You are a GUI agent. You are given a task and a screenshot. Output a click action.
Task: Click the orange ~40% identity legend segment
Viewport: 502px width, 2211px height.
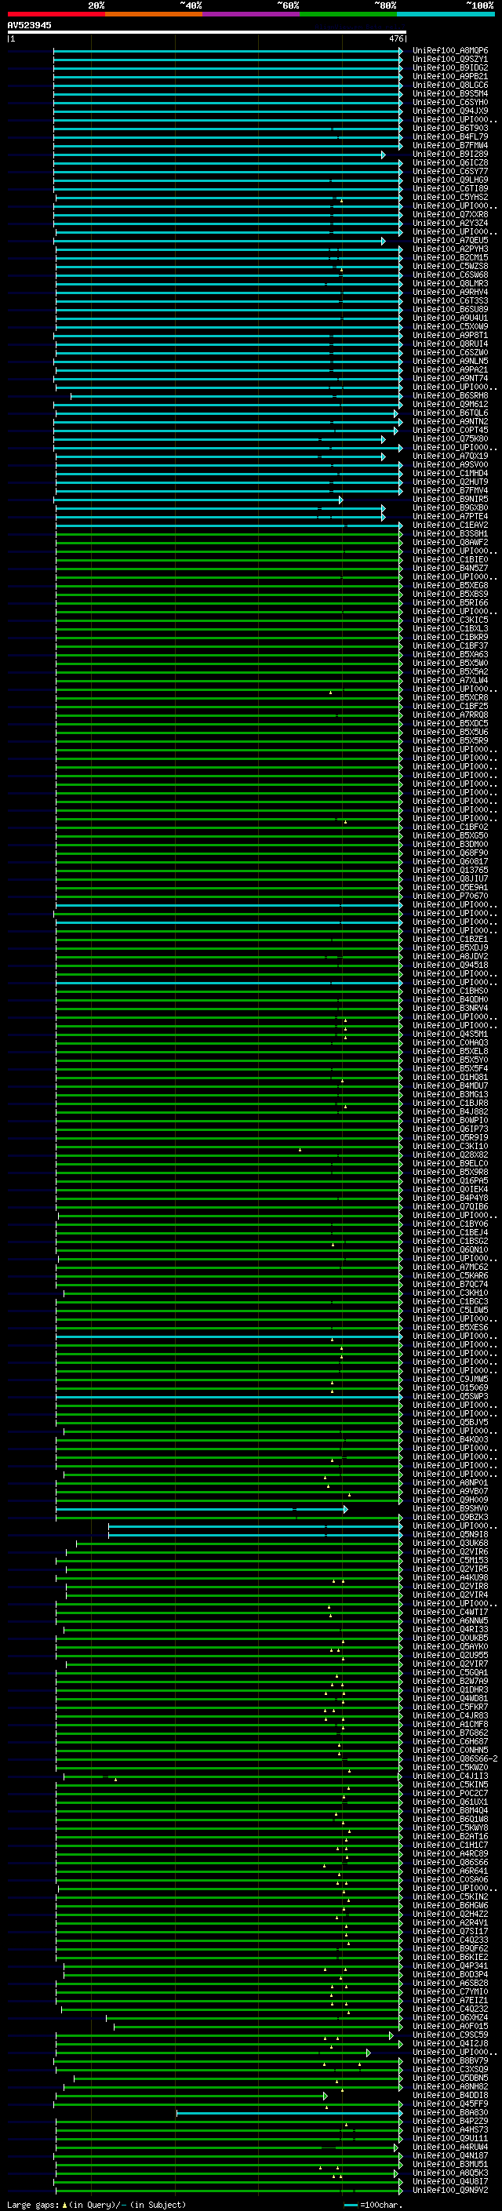155,14
